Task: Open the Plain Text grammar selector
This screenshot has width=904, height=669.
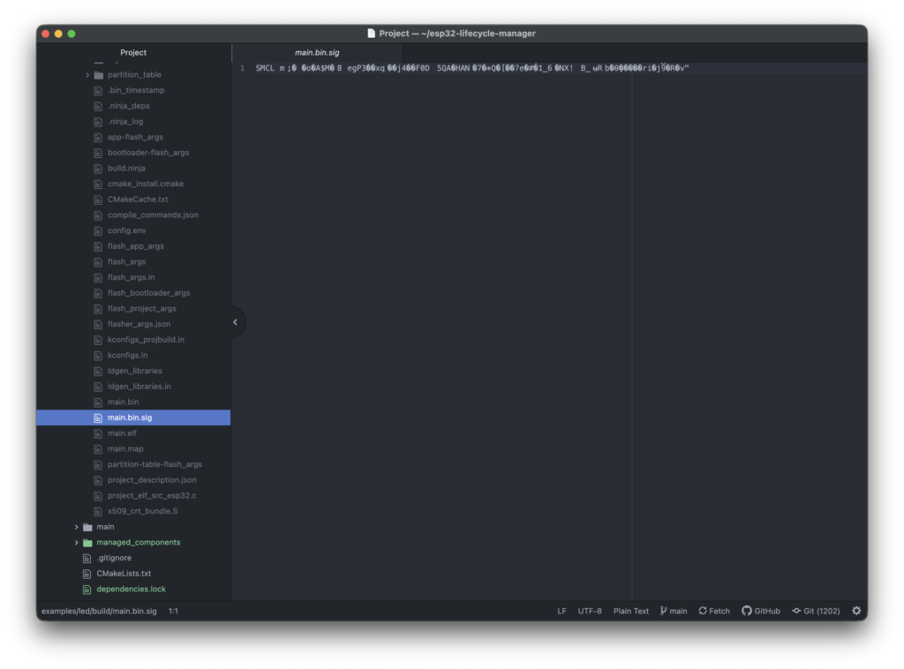Action: tap(630, 611)
